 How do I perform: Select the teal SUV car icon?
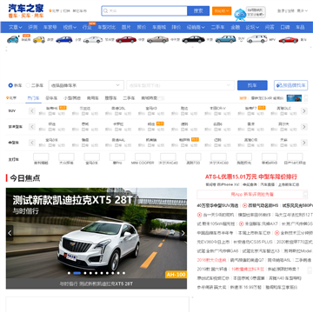tap(225, 39)
